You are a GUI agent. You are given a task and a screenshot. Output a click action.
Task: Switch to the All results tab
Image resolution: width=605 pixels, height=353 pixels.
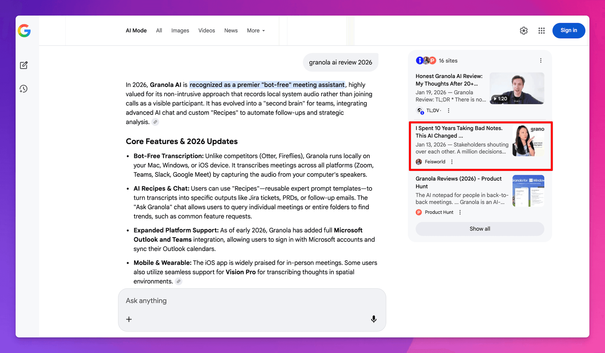pos(159,31)
